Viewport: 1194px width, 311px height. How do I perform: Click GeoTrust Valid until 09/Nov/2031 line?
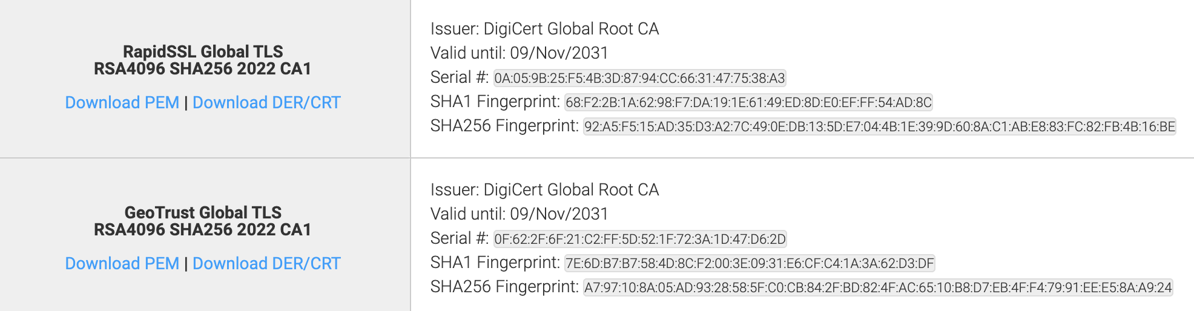519,214
